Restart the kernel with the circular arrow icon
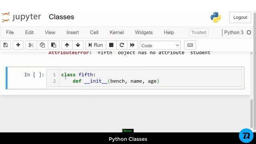The width and height of the screenshot is (256, 144). [122, 45]
